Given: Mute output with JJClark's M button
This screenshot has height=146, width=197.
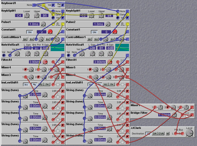Looking at the screenshot, I should [x=167, y=134].
